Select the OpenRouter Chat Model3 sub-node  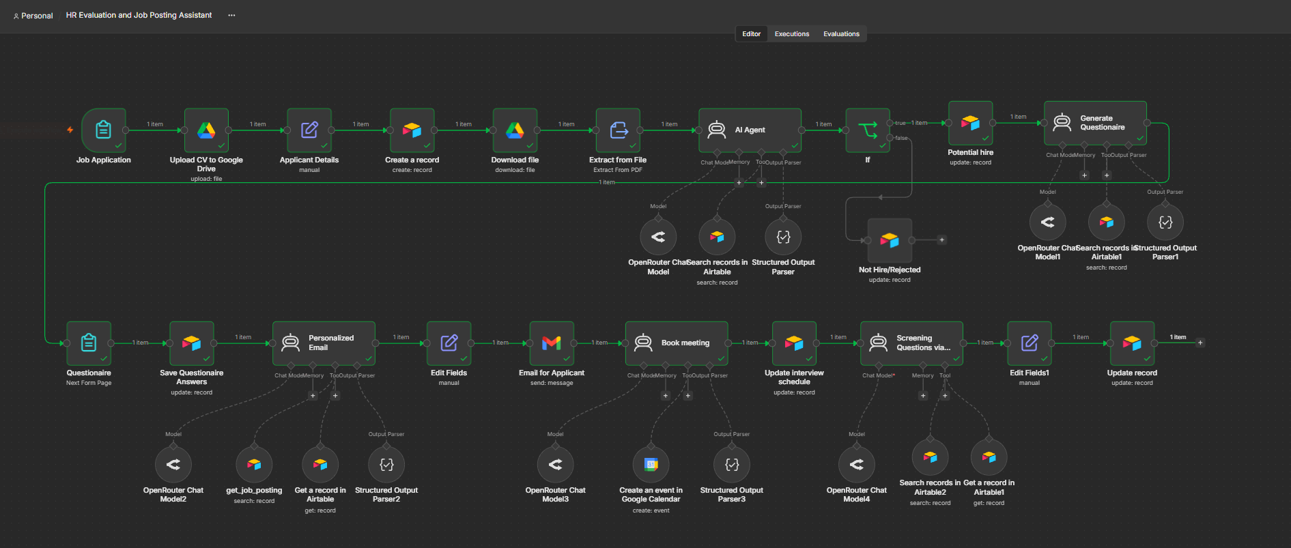click(555, 465)
